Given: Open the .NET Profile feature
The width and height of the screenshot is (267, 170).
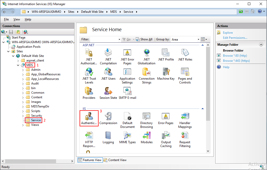Looking at the screenshot, I should 166,55.
